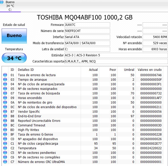Click the status icon for row 04

(5, 84)
